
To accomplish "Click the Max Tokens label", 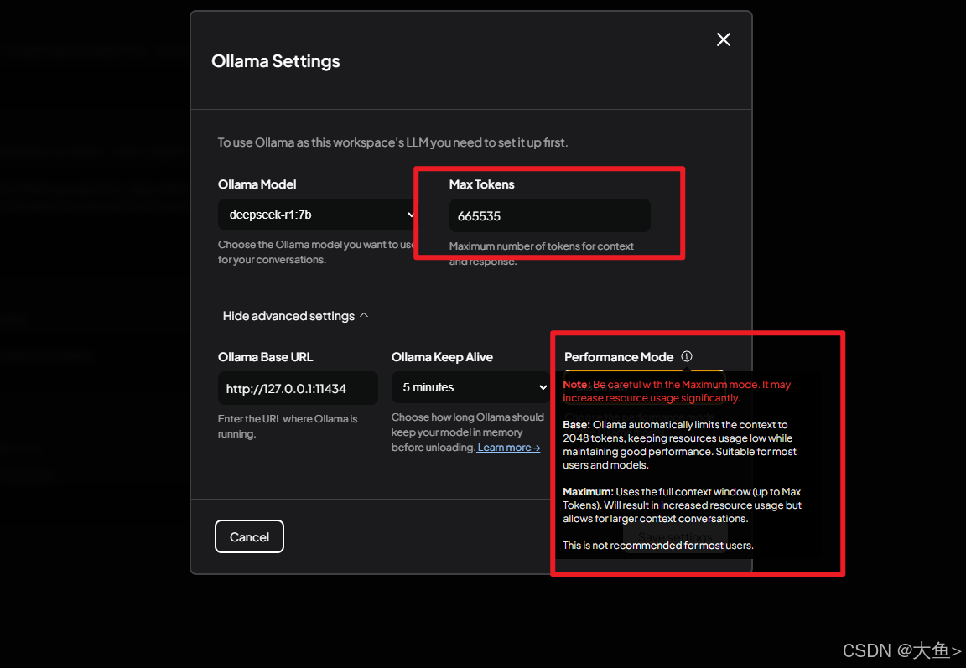I will coord(482,184).
